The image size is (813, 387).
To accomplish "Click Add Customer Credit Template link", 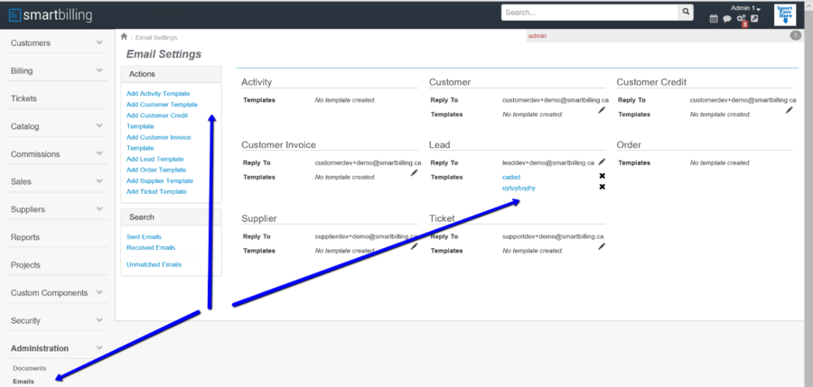I will pos(157,121).
